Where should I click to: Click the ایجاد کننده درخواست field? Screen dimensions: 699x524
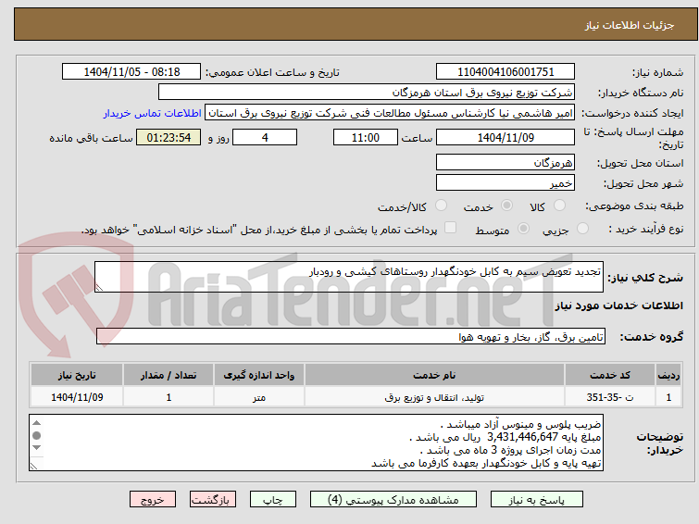click(x=390, y=113)
